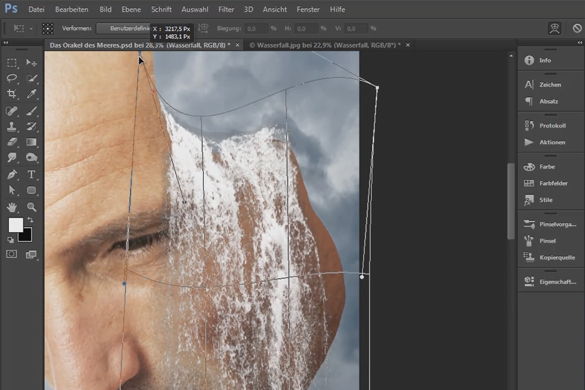Screen dimensions: 585x390
Task: Select the Clone Stamp tool
Action: (12, 126)
